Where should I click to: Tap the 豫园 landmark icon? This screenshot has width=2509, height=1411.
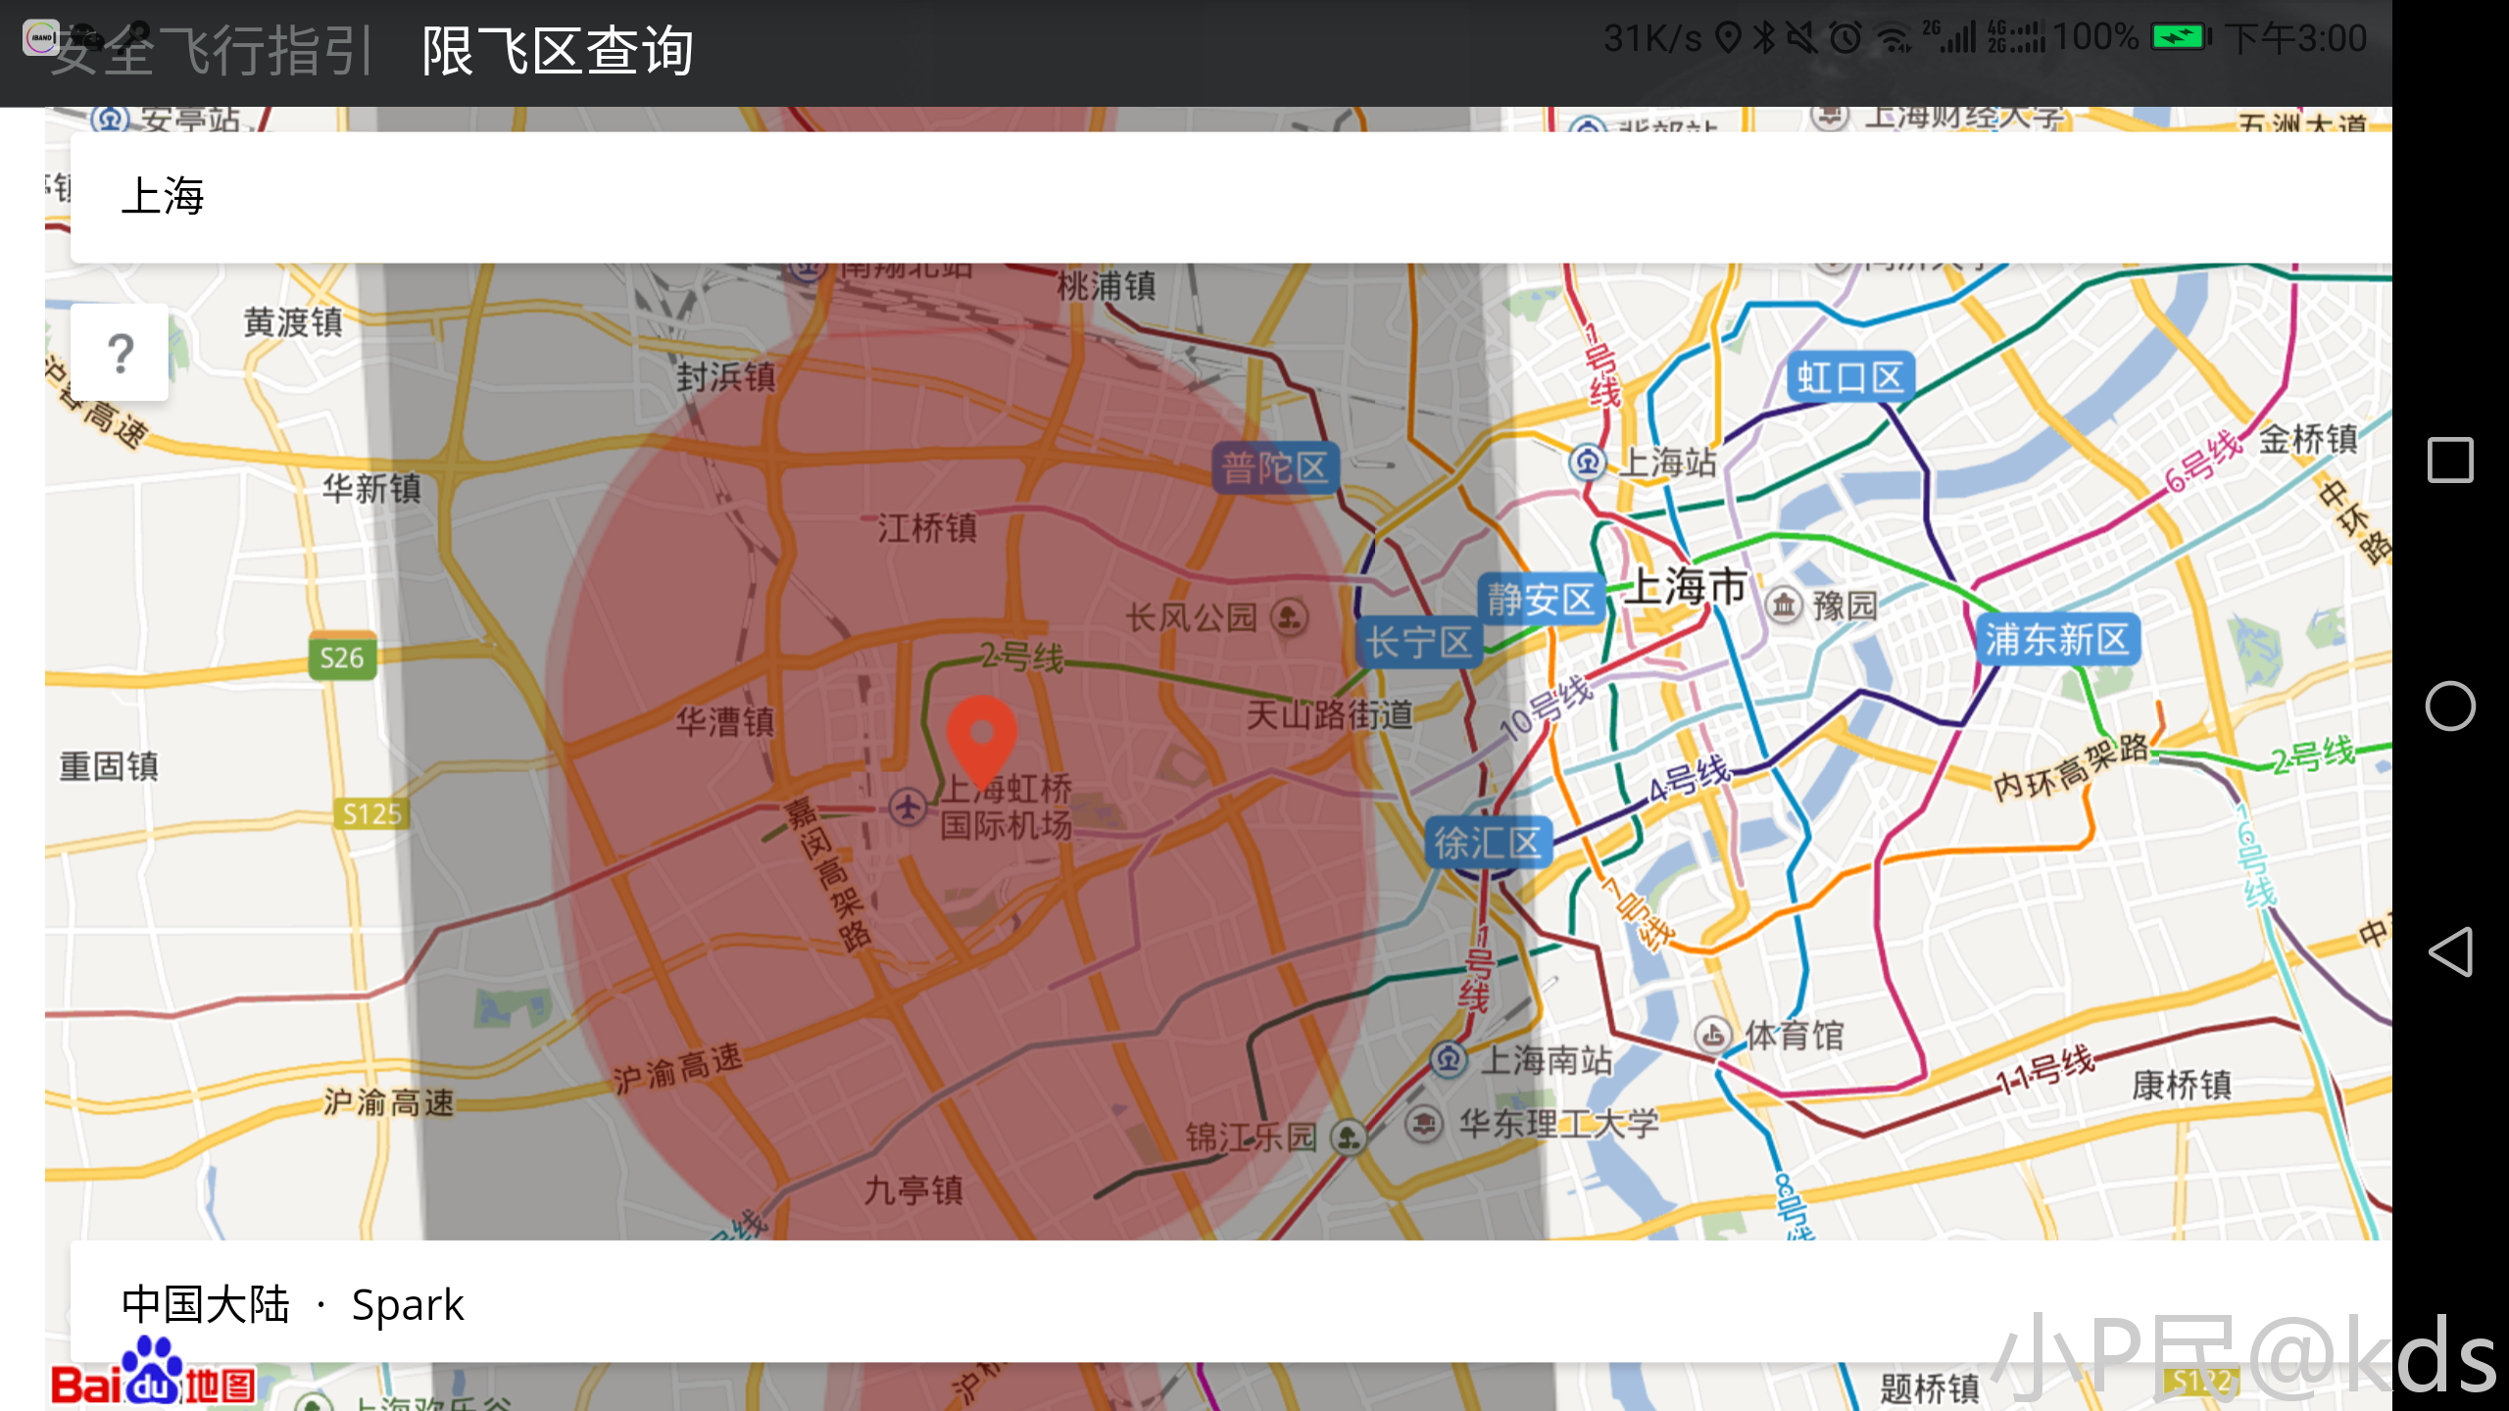[1784, 605]
